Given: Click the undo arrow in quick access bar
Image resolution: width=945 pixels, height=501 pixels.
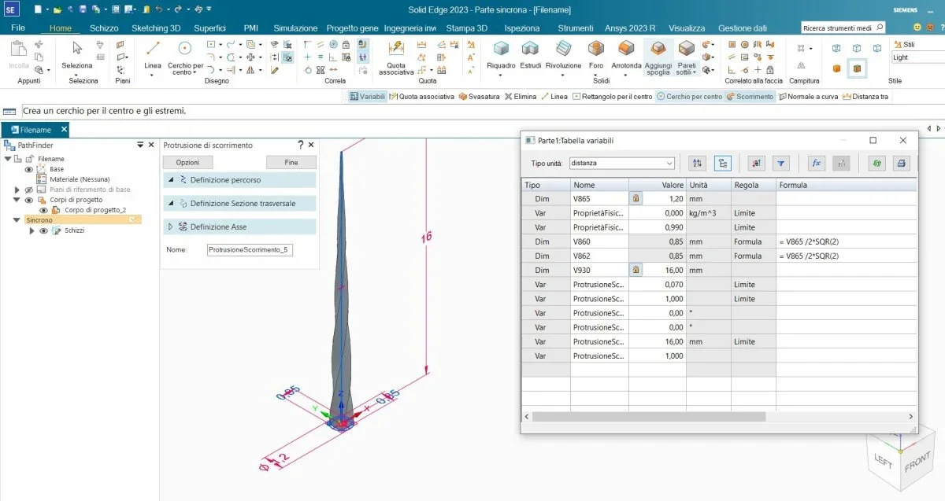Looking at the screenshot, I should 161,9.
